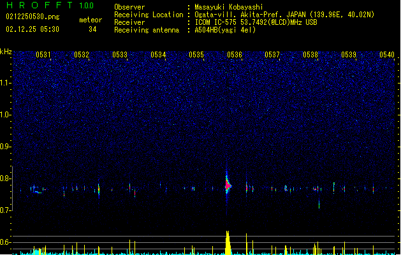The image size is (401, 255).
Task: Click the 0534 time marker
Action: click(158, 55)
